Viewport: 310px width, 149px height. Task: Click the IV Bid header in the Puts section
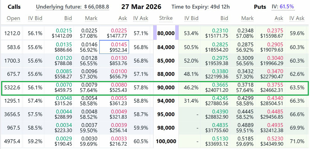click(x=192, y=18)
